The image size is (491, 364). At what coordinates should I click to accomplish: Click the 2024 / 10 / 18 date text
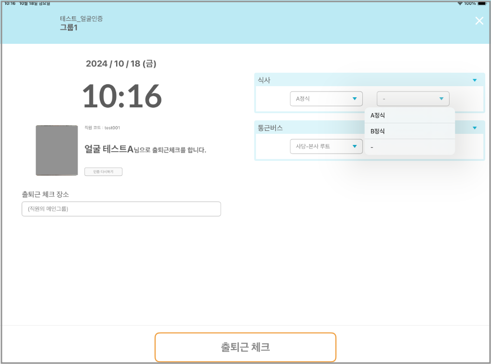tap(121, 64)
